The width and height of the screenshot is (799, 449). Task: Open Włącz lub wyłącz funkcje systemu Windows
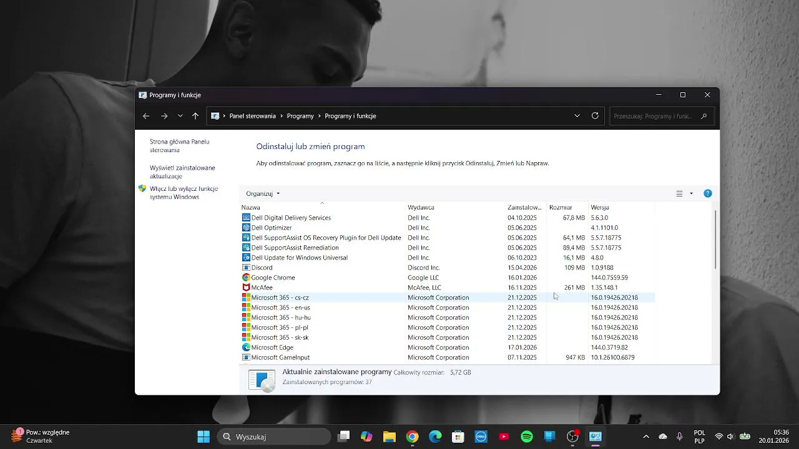pos(184,193)
